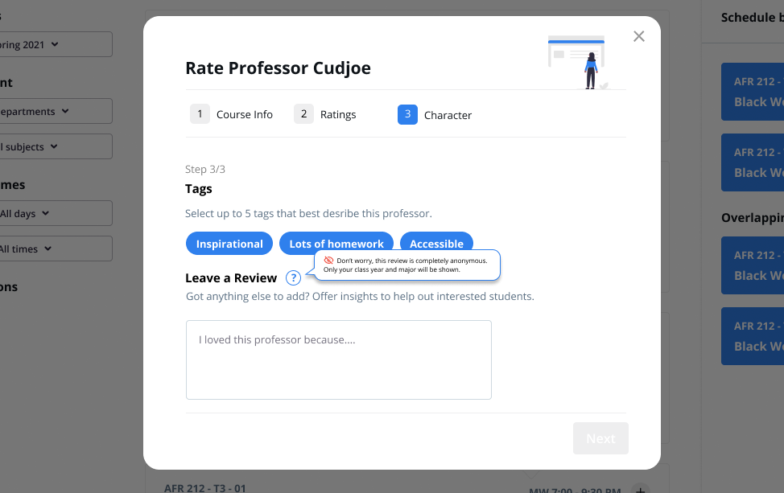Select step 3 Character
The width and height of the screenshot is (784, 493).
coord(435,115)
